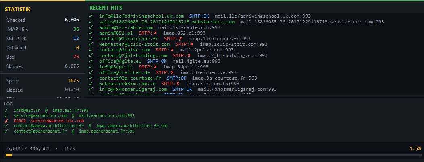This screenshot has height=162, width=424.
Task: Click the checkmark beside contact@2pulse.com
Action: click(x=91, y=50)
